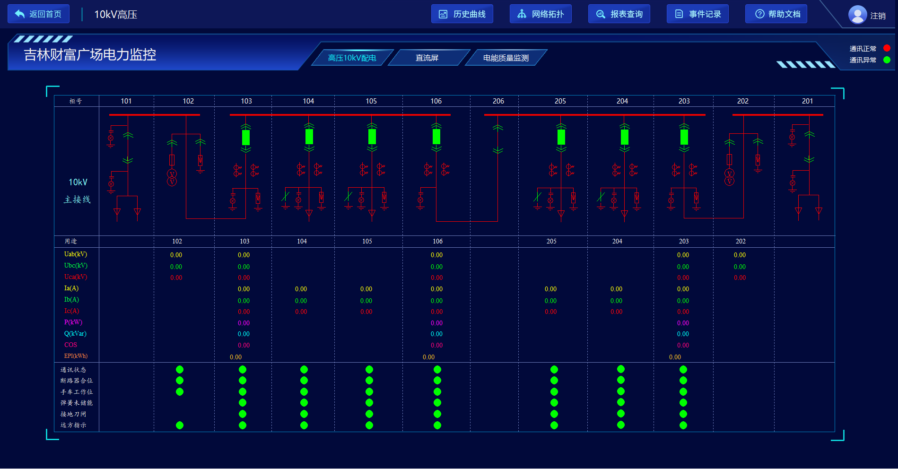
Task: Click the 203 cabinet column header
Action: click(x=684, y=101)
